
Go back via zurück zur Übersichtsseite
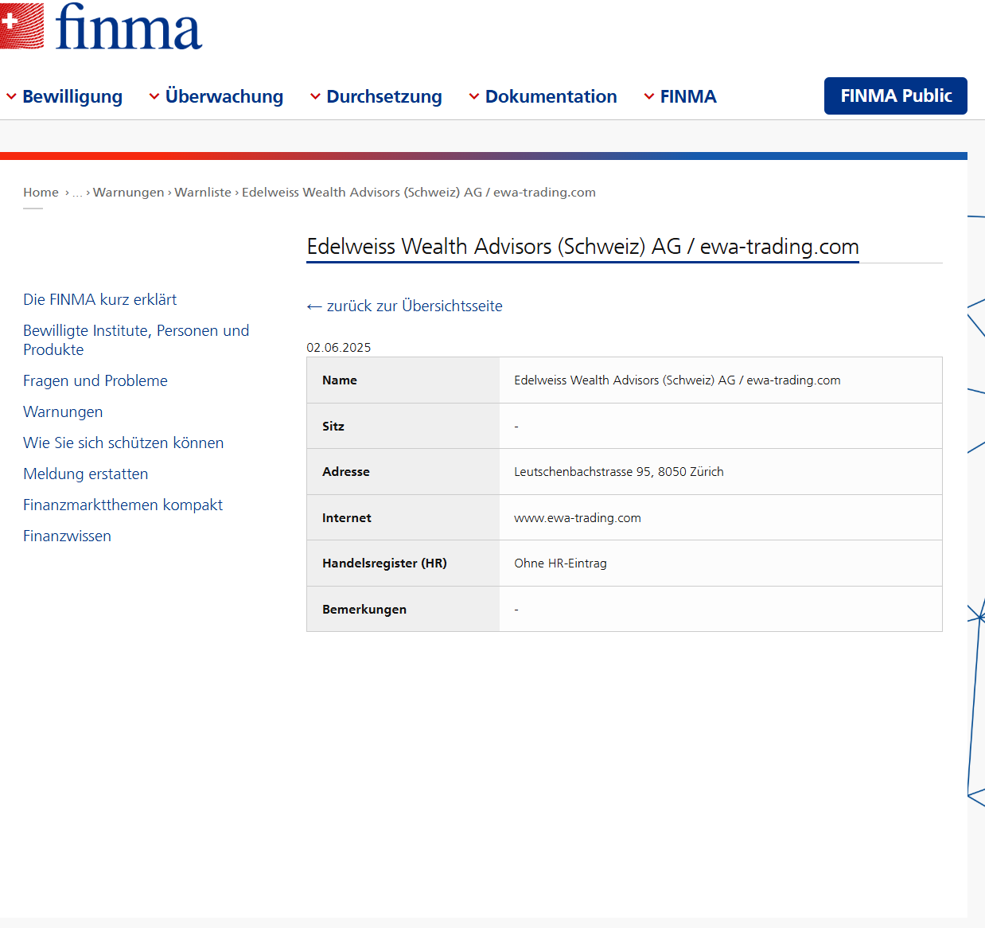[404, 306]
